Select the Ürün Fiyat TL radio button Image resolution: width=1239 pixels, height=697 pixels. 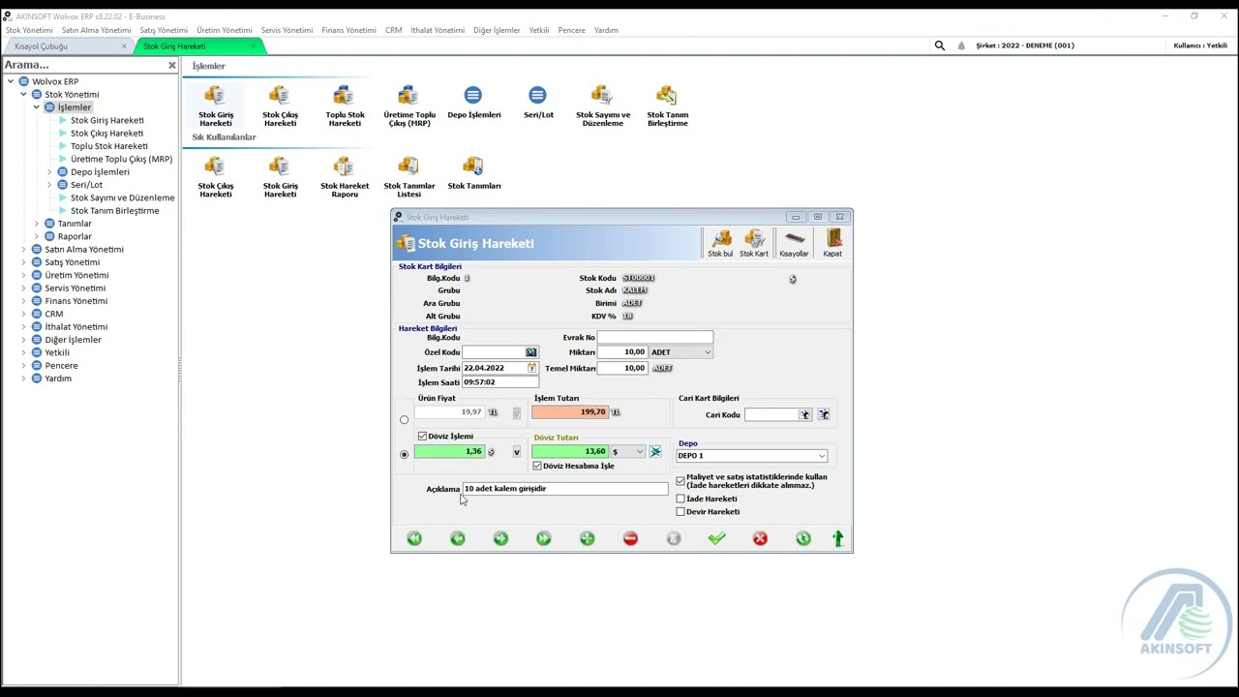pos(405,420)
